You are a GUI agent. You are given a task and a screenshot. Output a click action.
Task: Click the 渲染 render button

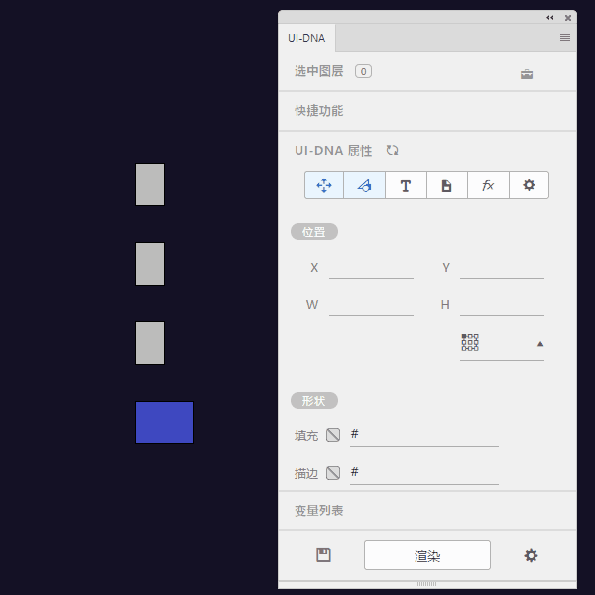point(427,555)
